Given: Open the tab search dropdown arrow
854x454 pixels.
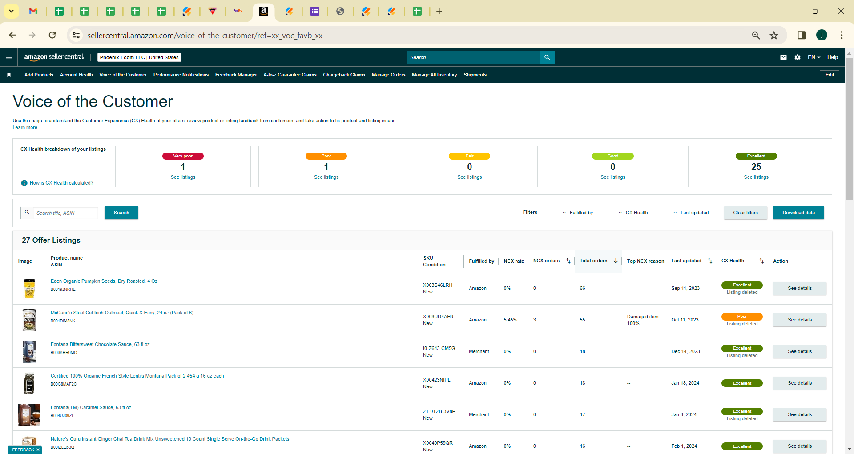Looking at the screenshot, I should tap(11, 11).
